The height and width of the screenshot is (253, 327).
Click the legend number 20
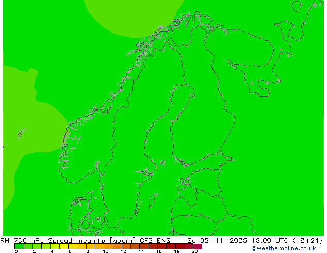click(x=194, y=251)
